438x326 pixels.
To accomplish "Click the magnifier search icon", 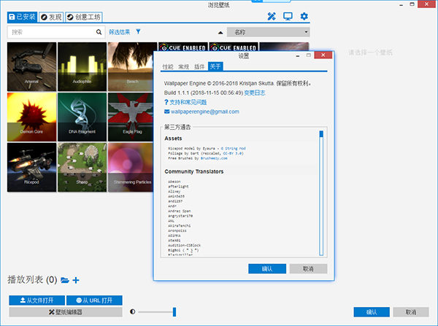I will click(99, 32).
